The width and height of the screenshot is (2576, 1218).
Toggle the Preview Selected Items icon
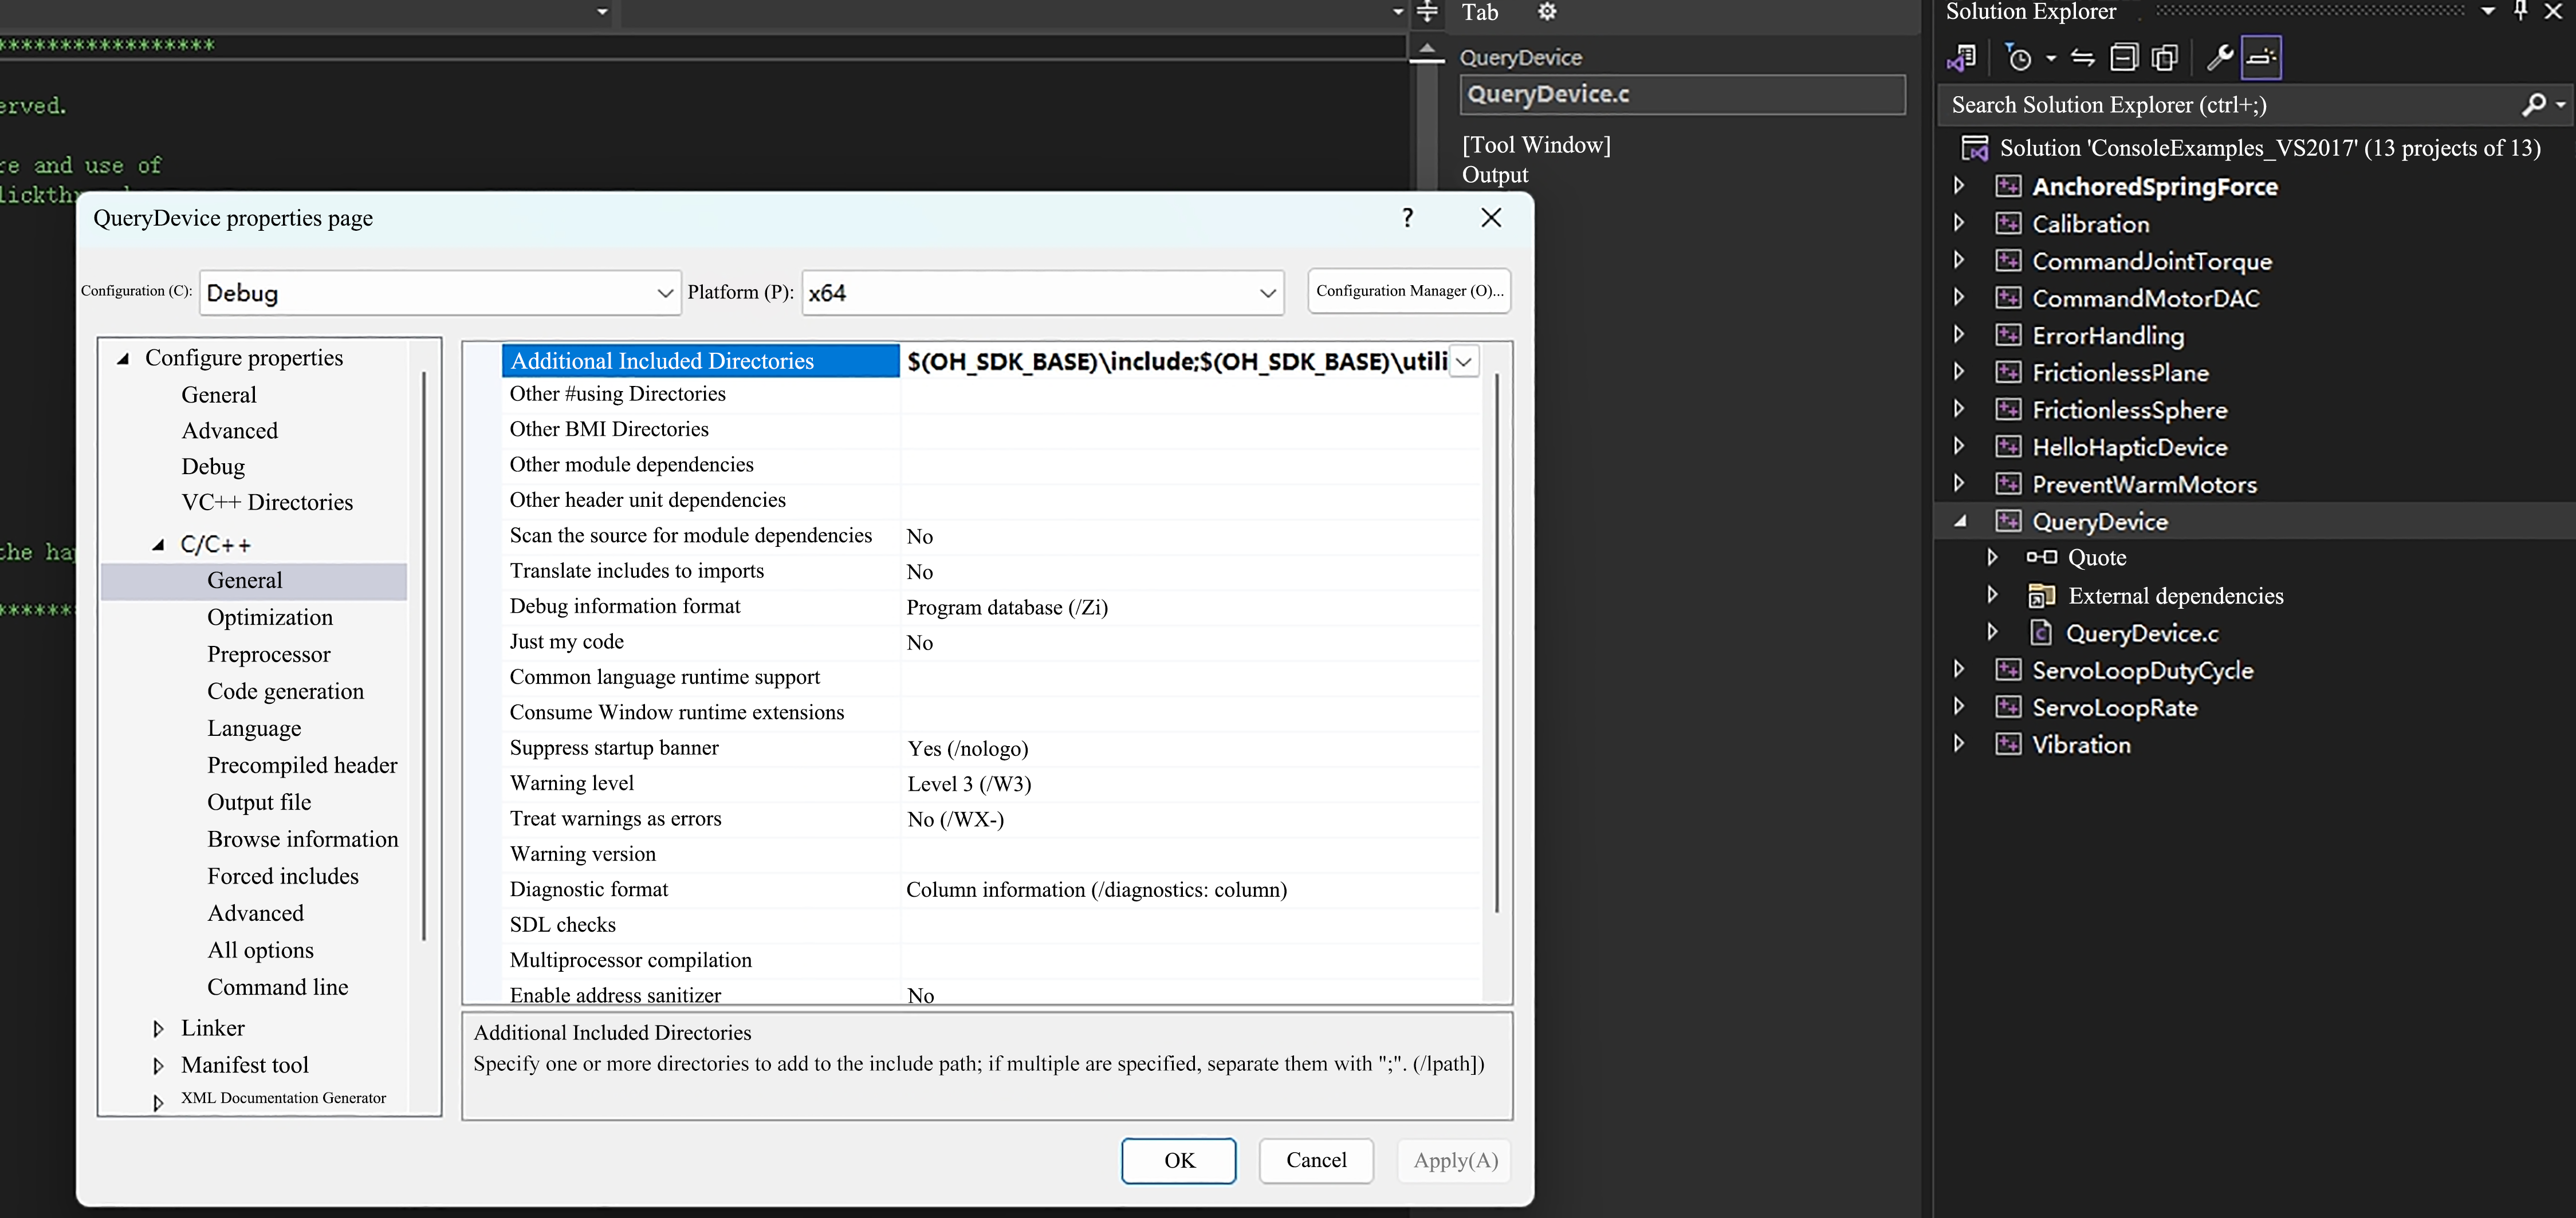[2261, 58]
